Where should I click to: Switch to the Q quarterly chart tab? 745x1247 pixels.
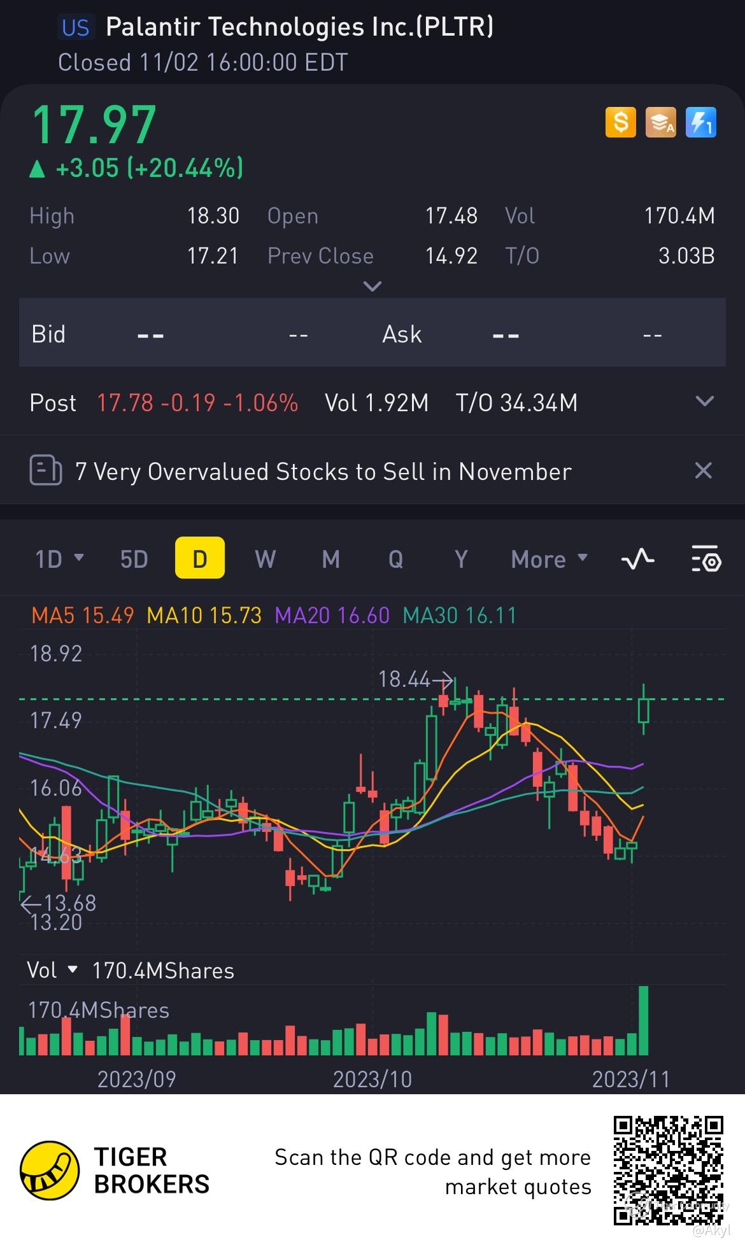[395, 559]
